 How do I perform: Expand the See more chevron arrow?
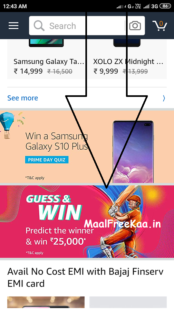[164, 98]
